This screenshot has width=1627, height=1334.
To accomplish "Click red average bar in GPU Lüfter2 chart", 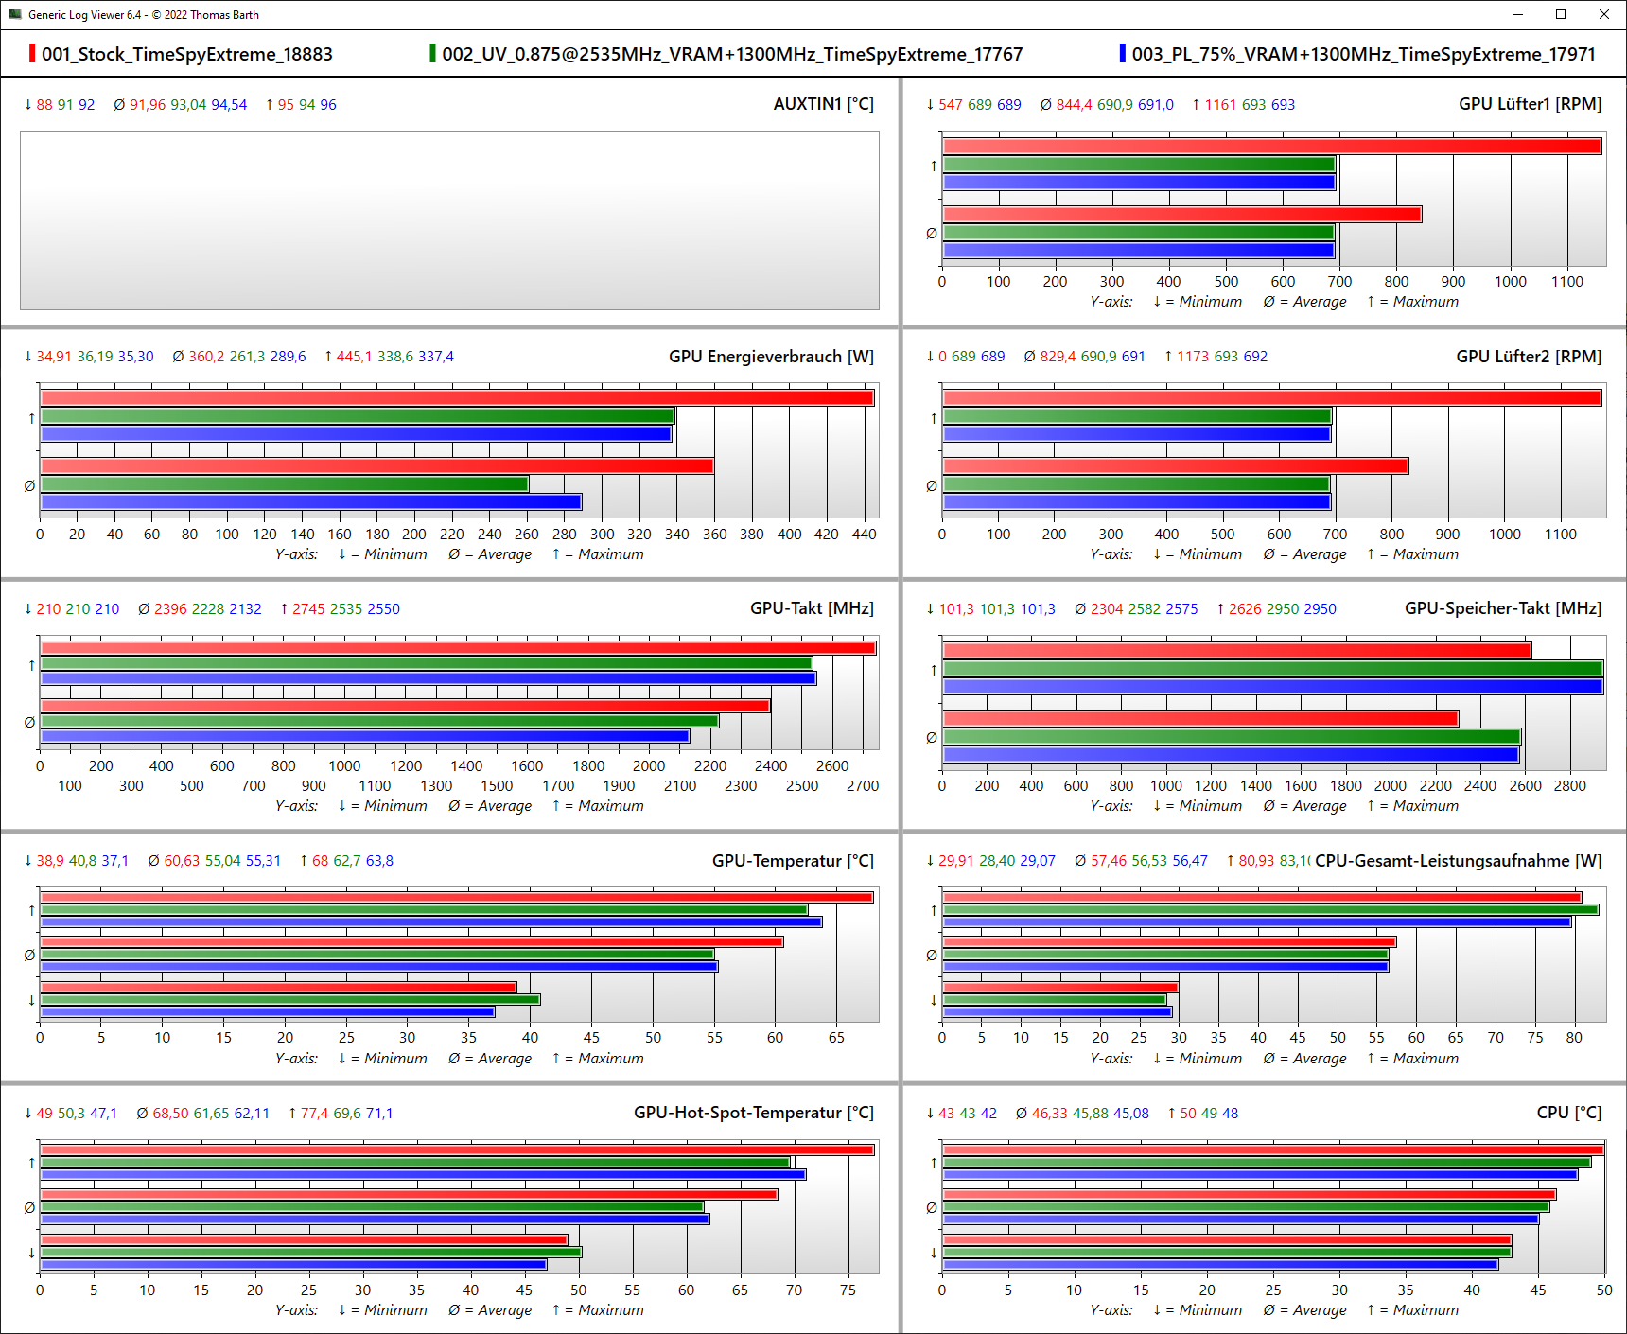I will click(x=1175, y=466).
